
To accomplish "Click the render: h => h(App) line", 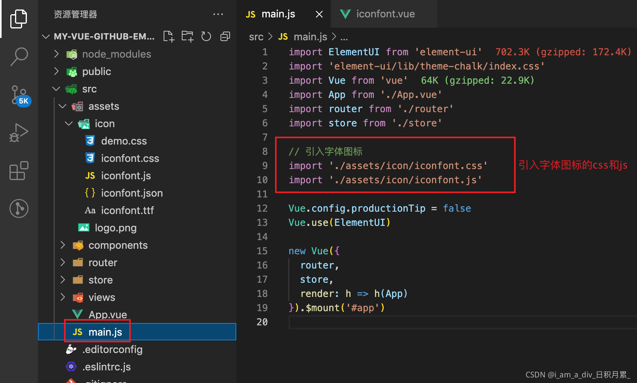I will (354, 294).
